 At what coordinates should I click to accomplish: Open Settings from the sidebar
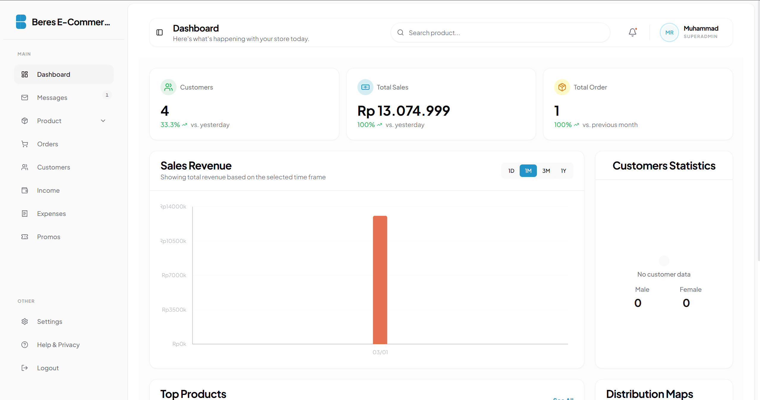point(64,321)
